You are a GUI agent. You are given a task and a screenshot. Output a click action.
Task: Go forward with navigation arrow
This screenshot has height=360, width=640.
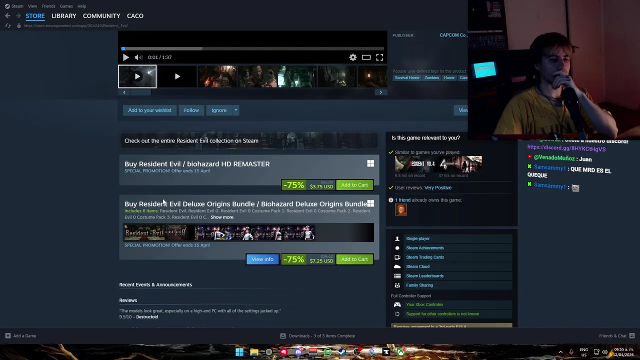coord(18,16)
